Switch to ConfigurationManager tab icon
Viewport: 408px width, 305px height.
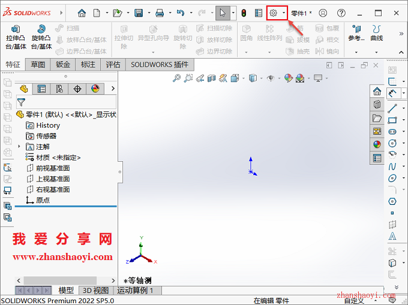pyautogui.click(x=59, y=89)
